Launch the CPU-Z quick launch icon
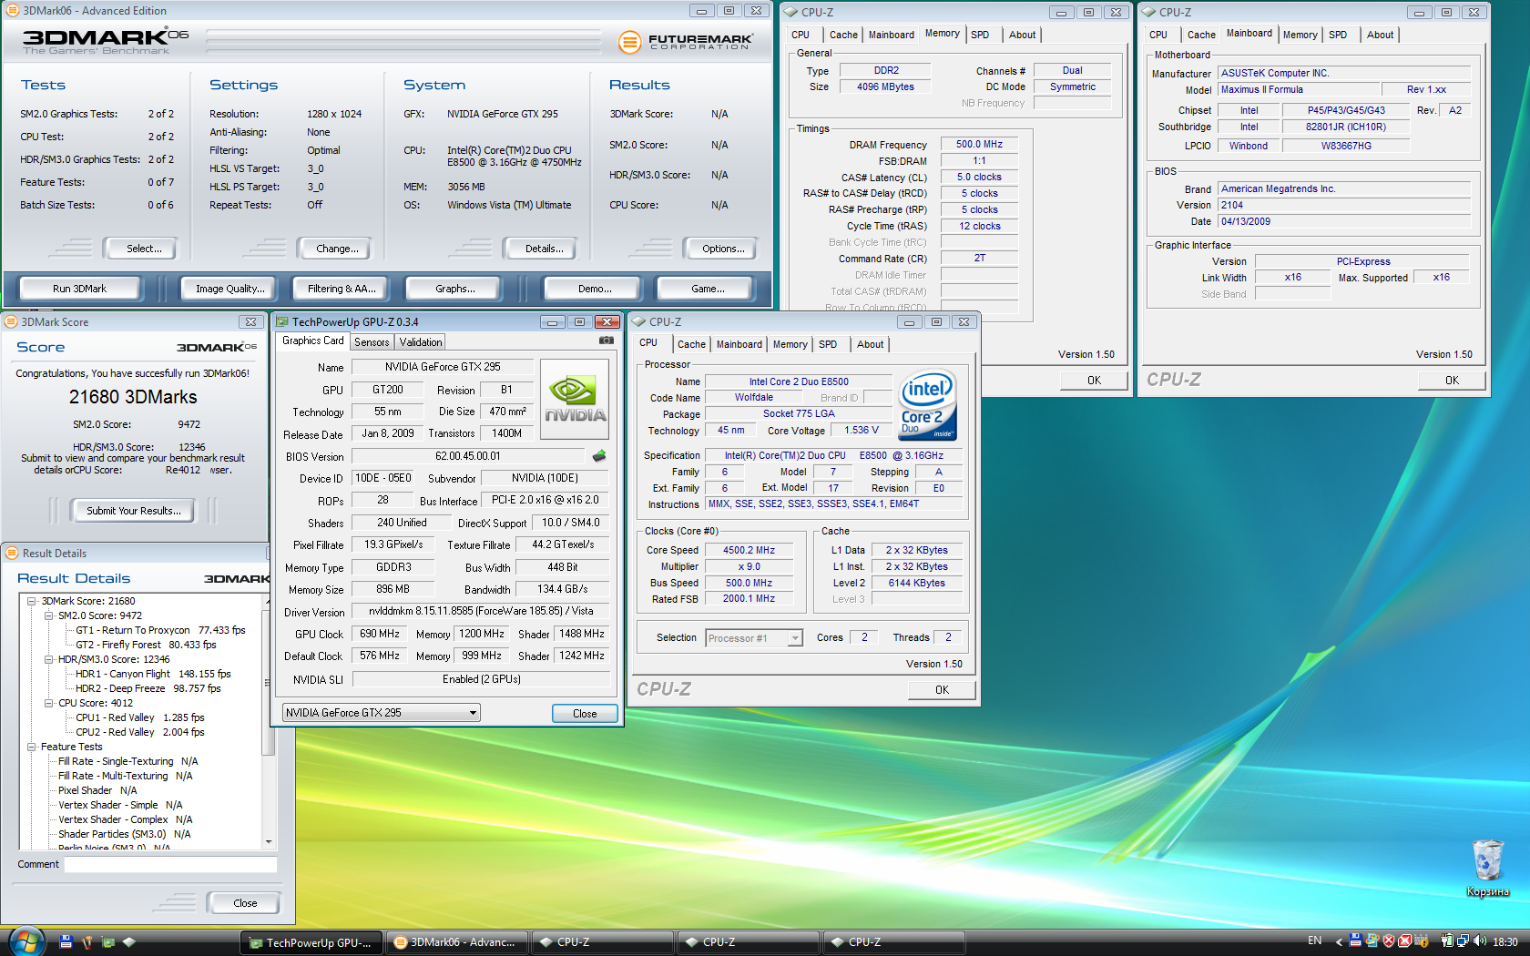This screenshot has height=956, width=1530. tap(128, 942)
